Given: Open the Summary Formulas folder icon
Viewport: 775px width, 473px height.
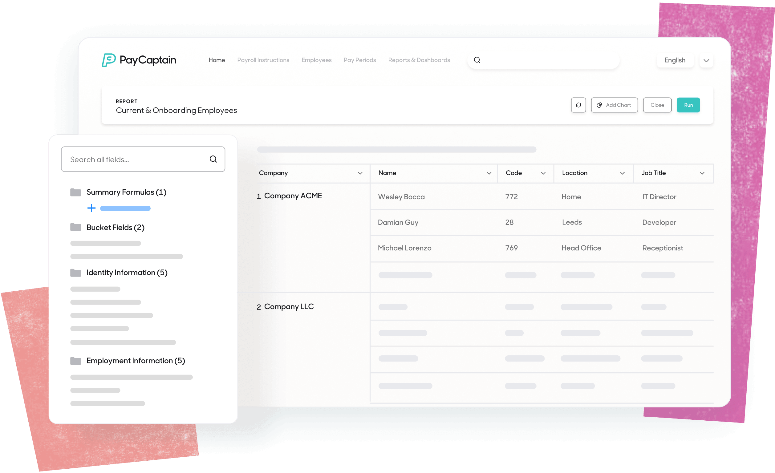Looking at the screenshot, I should click(x=75, y=192).
